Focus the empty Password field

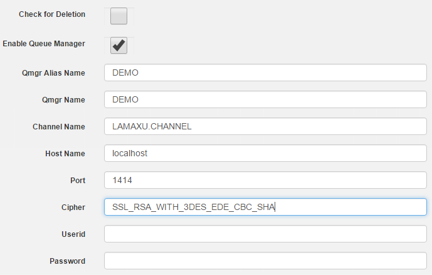point(265,261)
